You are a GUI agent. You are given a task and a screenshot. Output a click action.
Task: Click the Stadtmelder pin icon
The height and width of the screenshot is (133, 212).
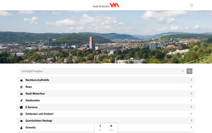point(21,101)
